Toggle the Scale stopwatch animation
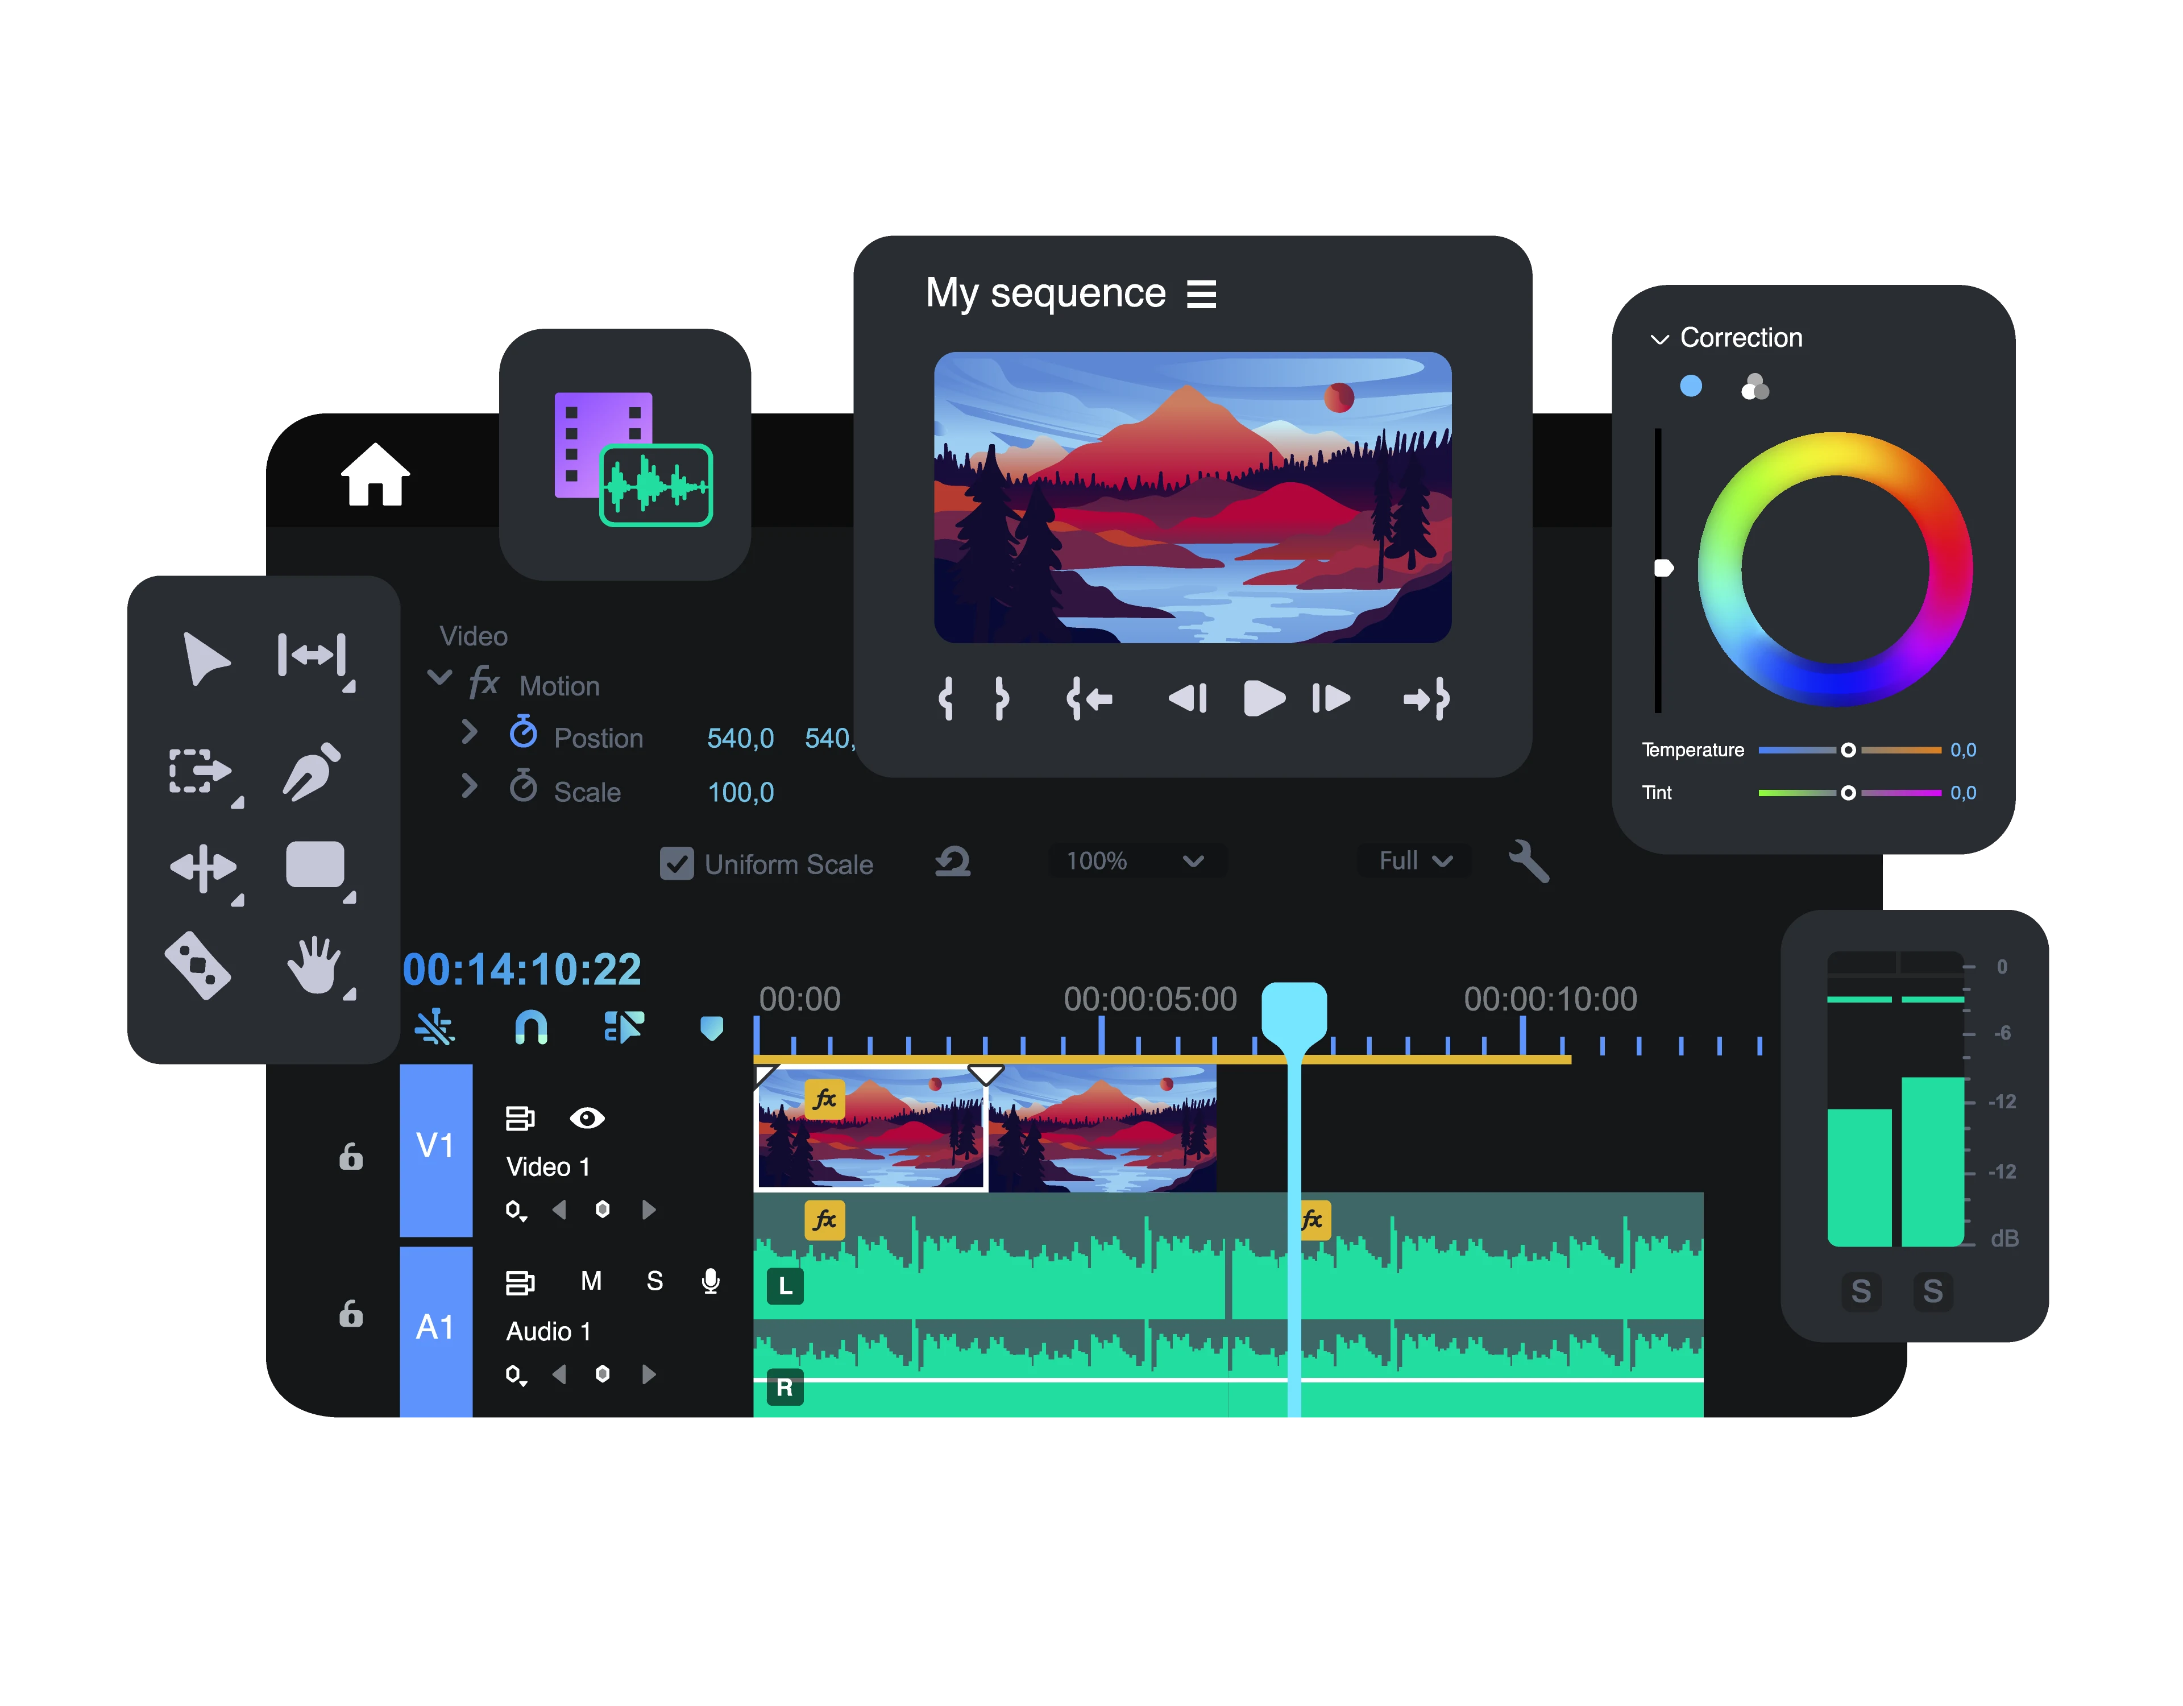This screenshot has width=2183, height=1706. pos(523,786)
